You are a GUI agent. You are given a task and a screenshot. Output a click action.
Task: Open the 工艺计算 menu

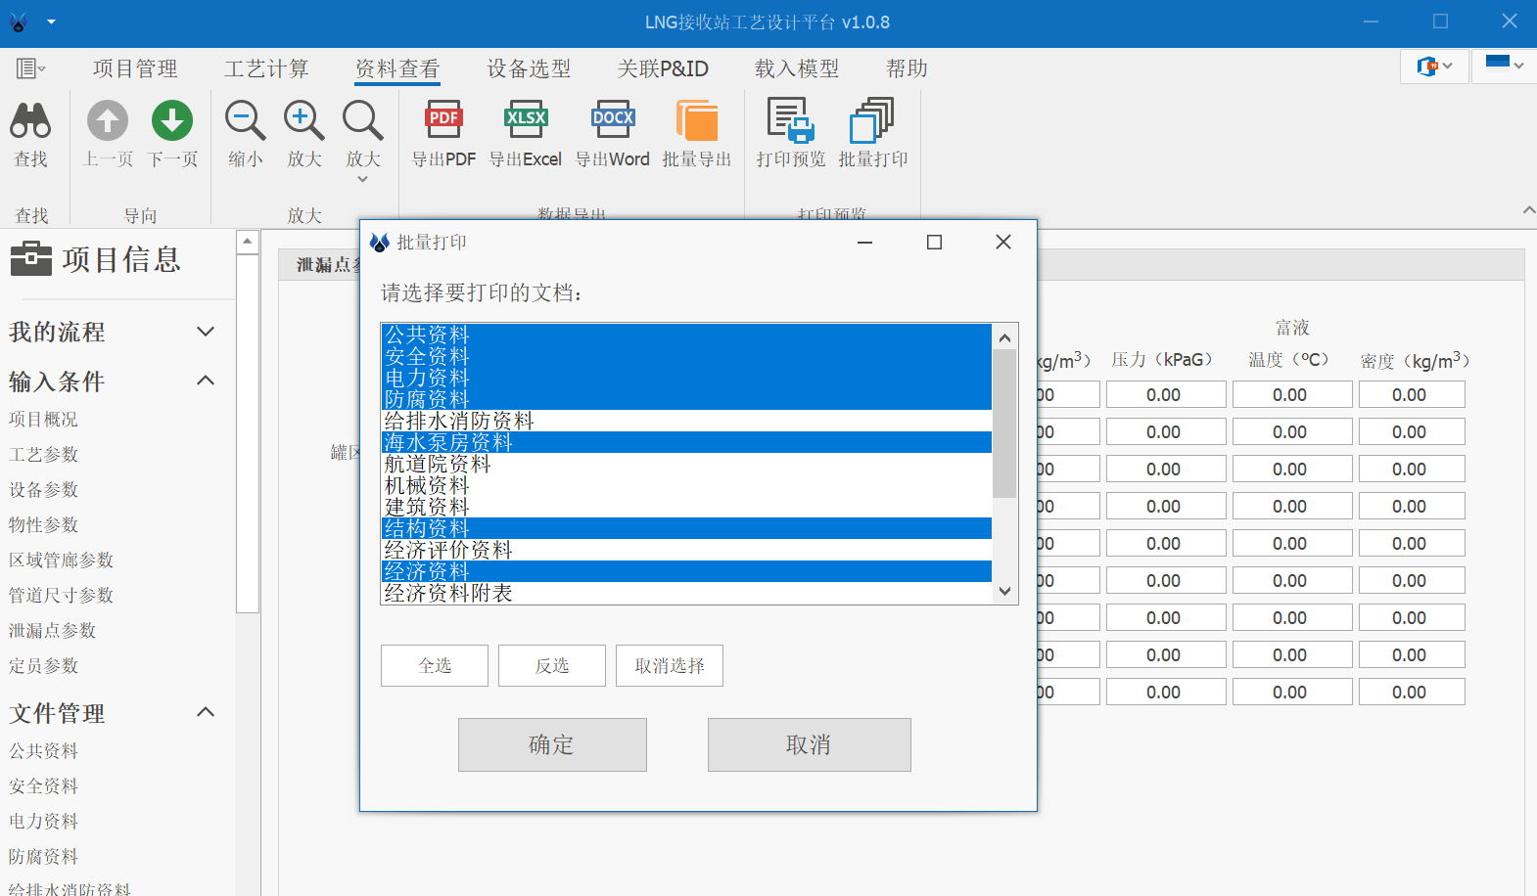266,68
